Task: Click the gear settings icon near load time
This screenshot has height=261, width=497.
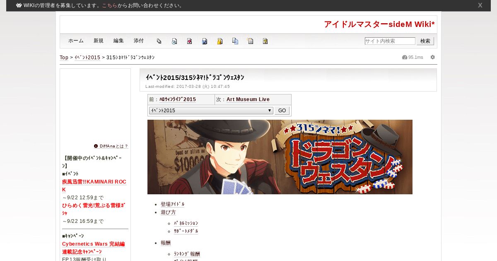Action: click(433, 57)
